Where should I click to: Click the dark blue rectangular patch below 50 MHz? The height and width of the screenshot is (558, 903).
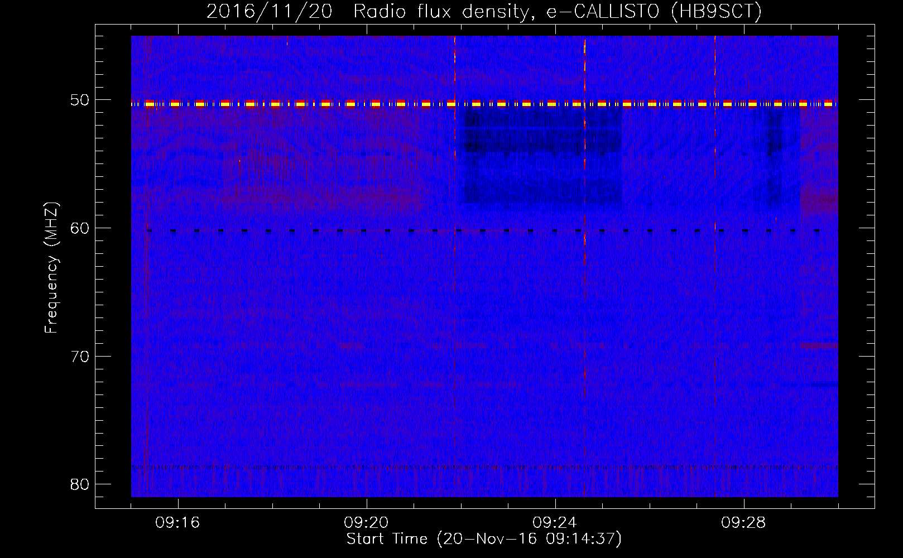tap(542, 157)
